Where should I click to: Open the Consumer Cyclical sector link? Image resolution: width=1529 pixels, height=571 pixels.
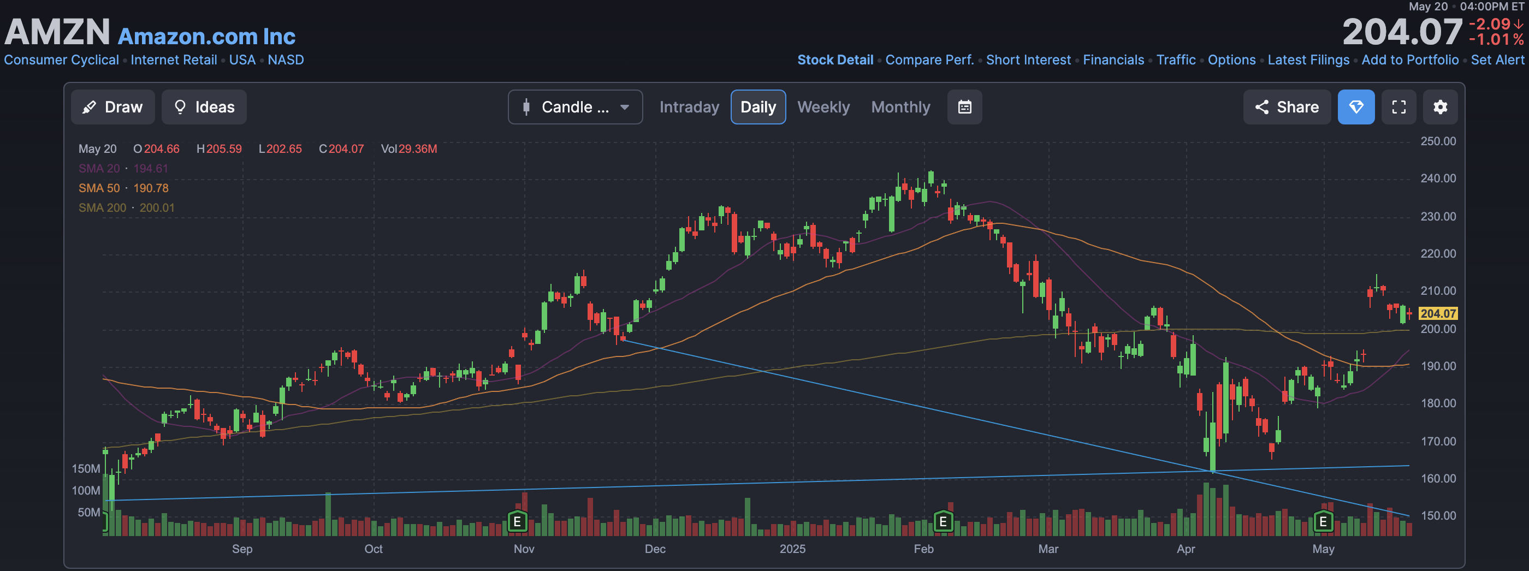61,60
